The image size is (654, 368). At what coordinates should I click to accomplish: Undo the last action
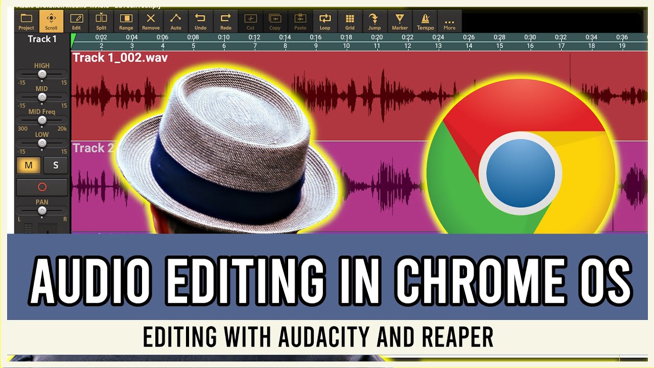point(200,21)
